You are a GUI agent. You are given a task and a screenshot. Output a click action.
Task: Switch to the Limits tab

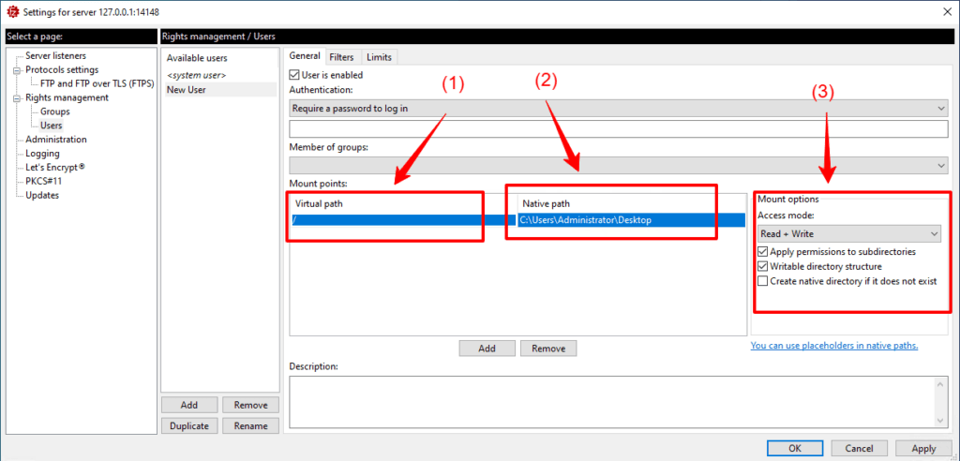pos(379,57)
